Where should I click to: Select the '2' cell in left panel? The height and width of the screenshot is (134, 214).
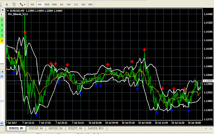[x=2, y=30]
